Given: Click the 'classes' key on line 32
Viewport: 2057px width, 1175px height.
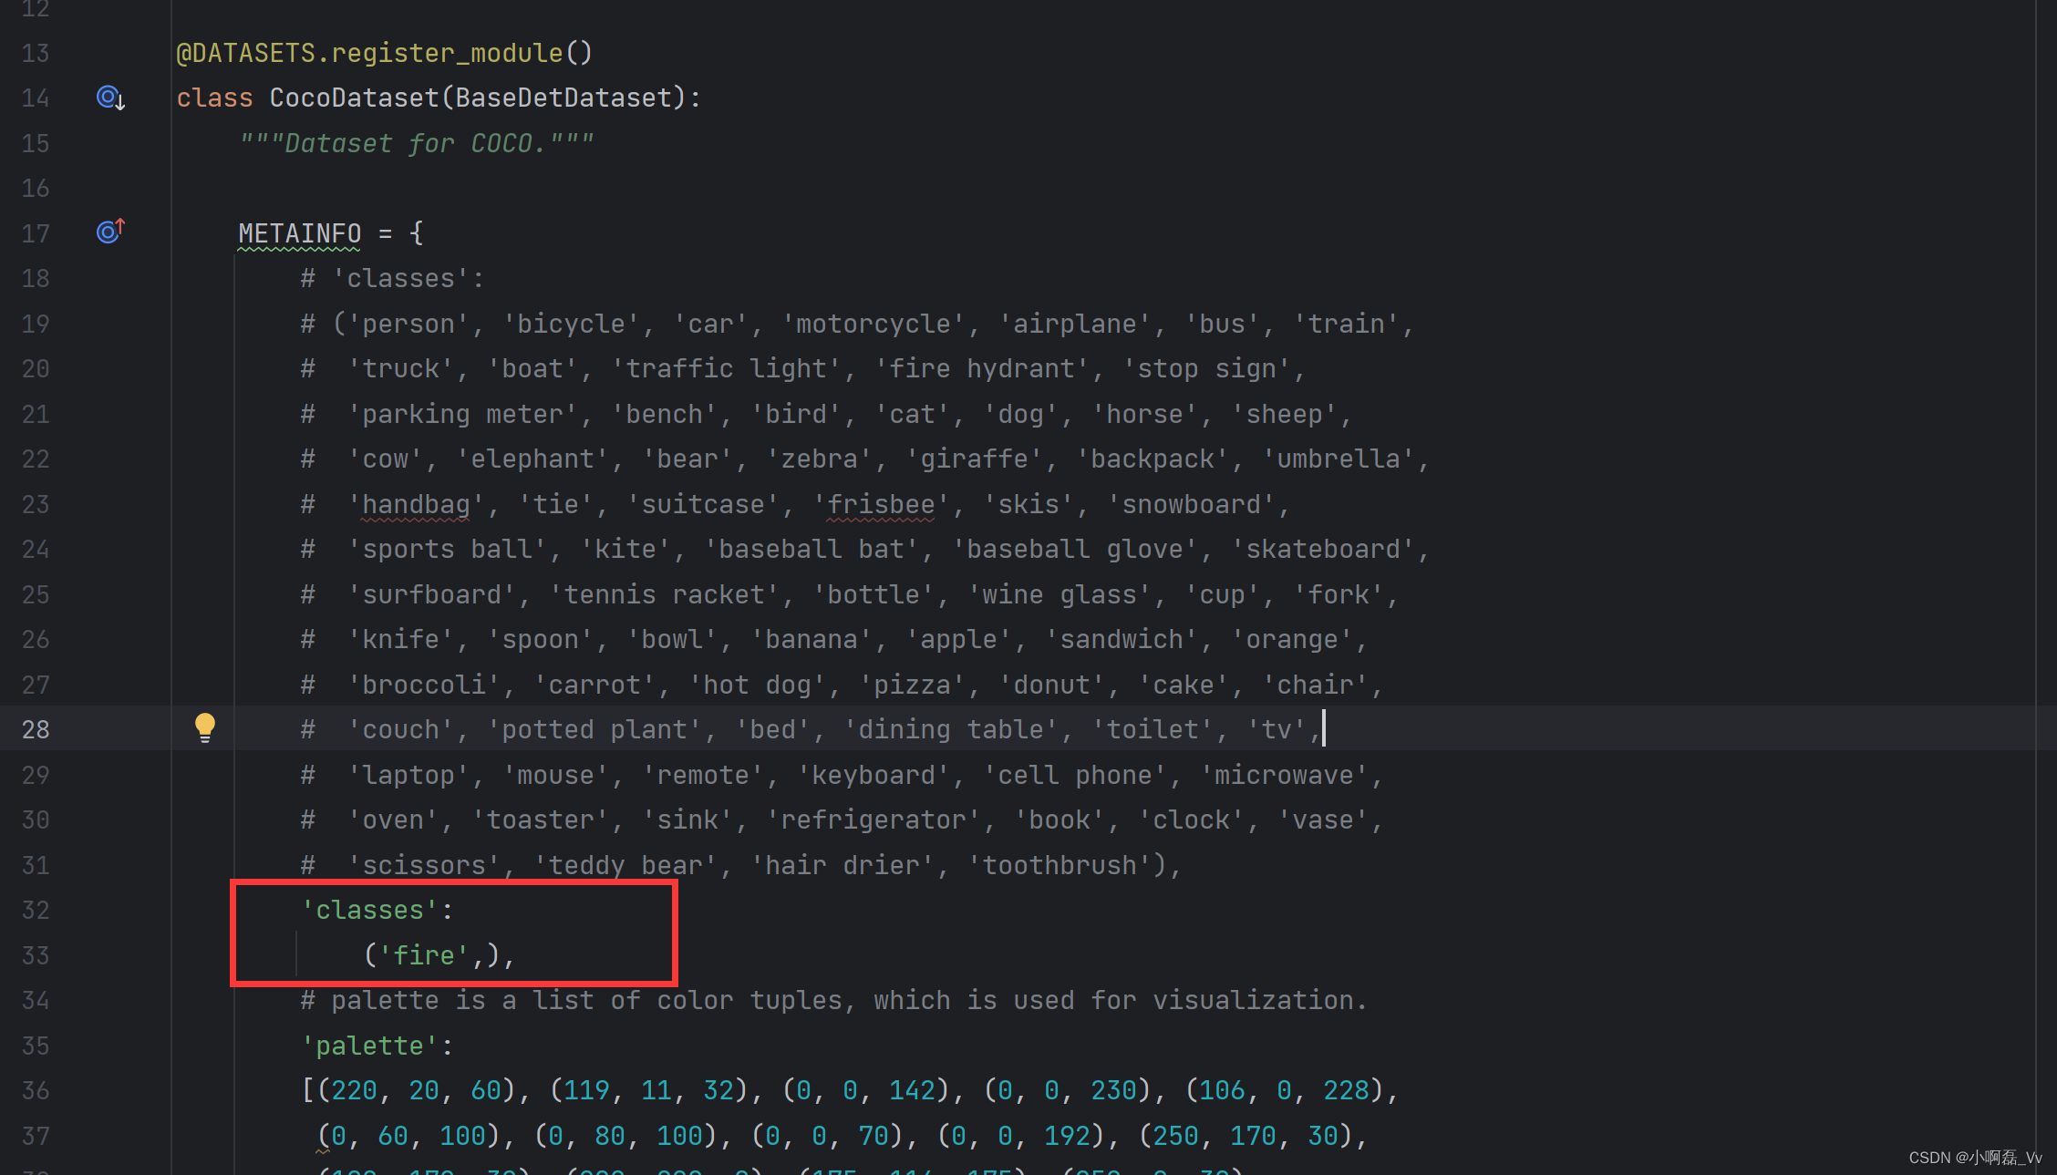Looking at the screenshot, I should point(369,910).
